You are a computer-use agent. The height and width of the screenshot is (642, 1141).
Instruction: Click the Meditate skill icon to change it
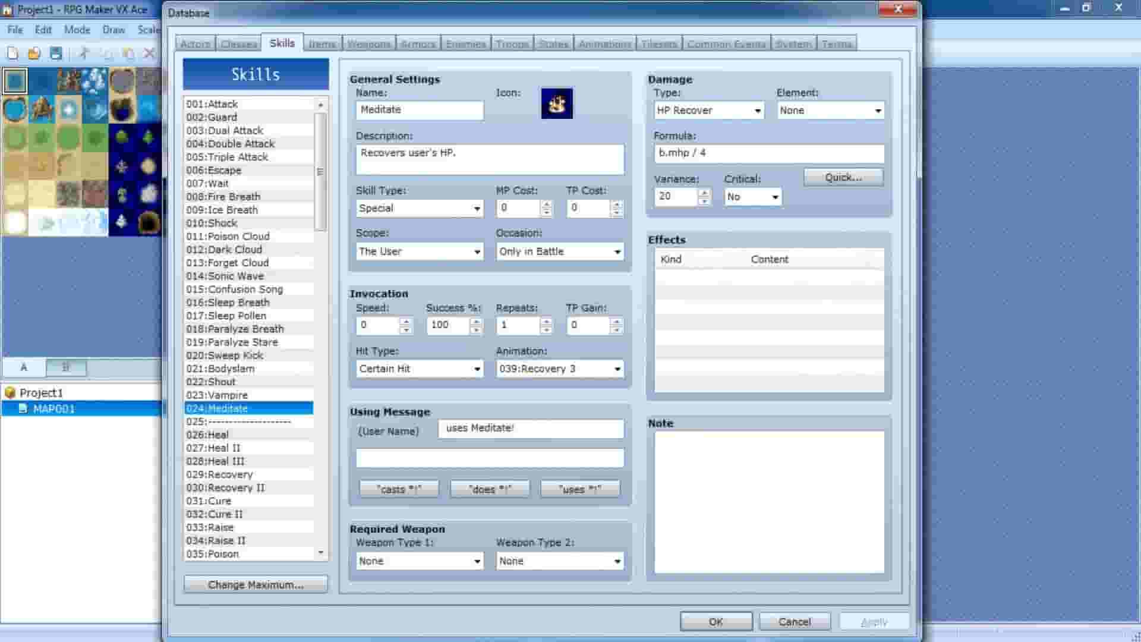[556, 103]
